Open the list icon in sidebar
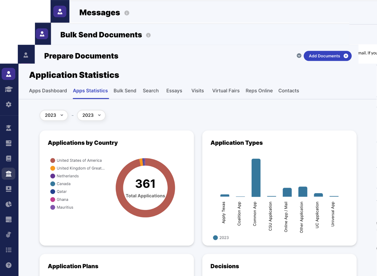This screenshot has width=377, height=276. [x=9, y=250]
